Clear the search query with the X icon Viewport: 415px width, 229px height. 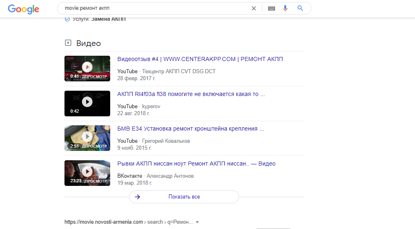[x=253, y=9]
